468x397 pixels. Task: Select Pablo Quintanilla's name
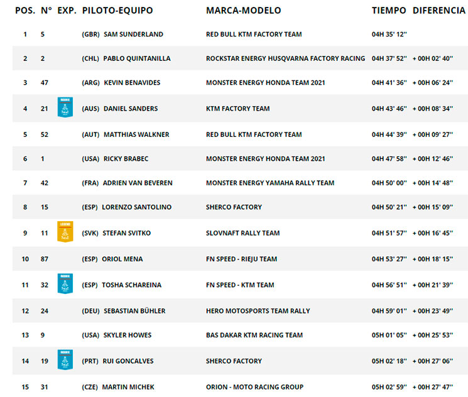137,58
